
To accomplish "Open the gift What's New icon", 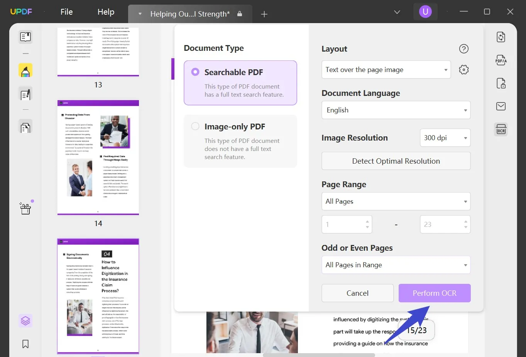I will 25,208.
